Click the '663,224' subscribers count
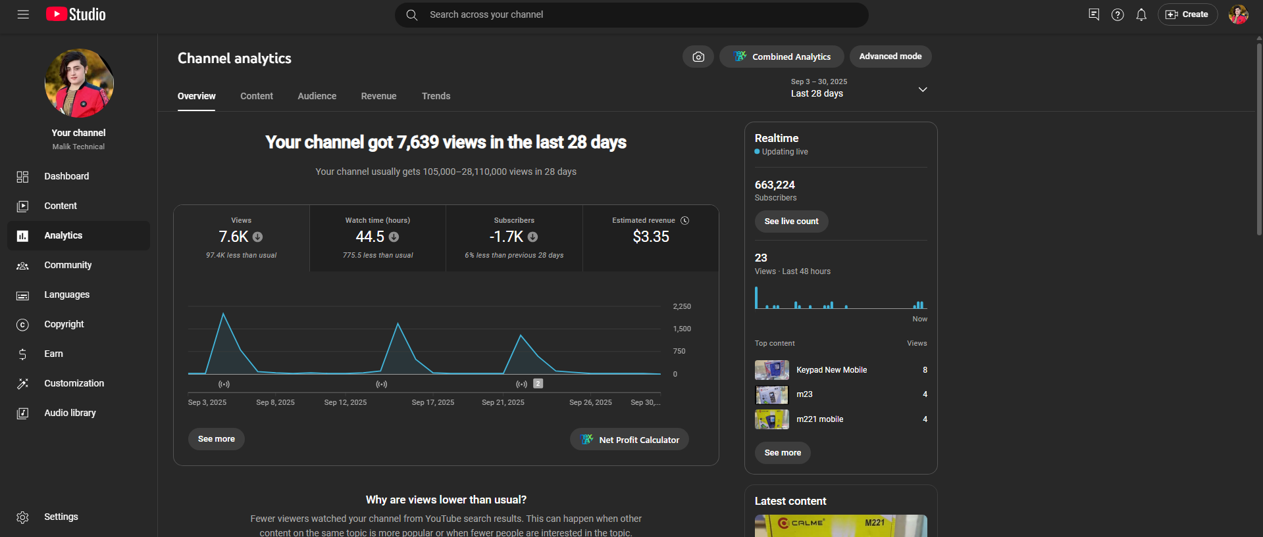The width and height of the screenshot is (1263, 537). [x=775, y=185]
